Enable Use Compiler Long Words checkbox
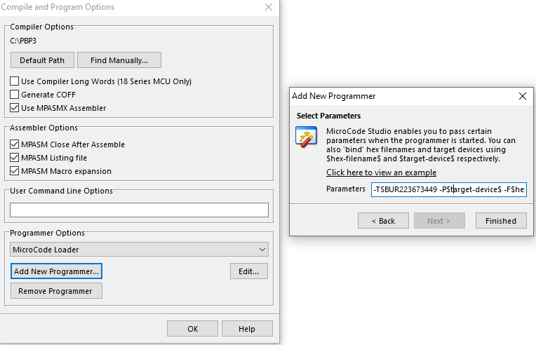Screen dimensions: 536x345 (x=15, y=81)
